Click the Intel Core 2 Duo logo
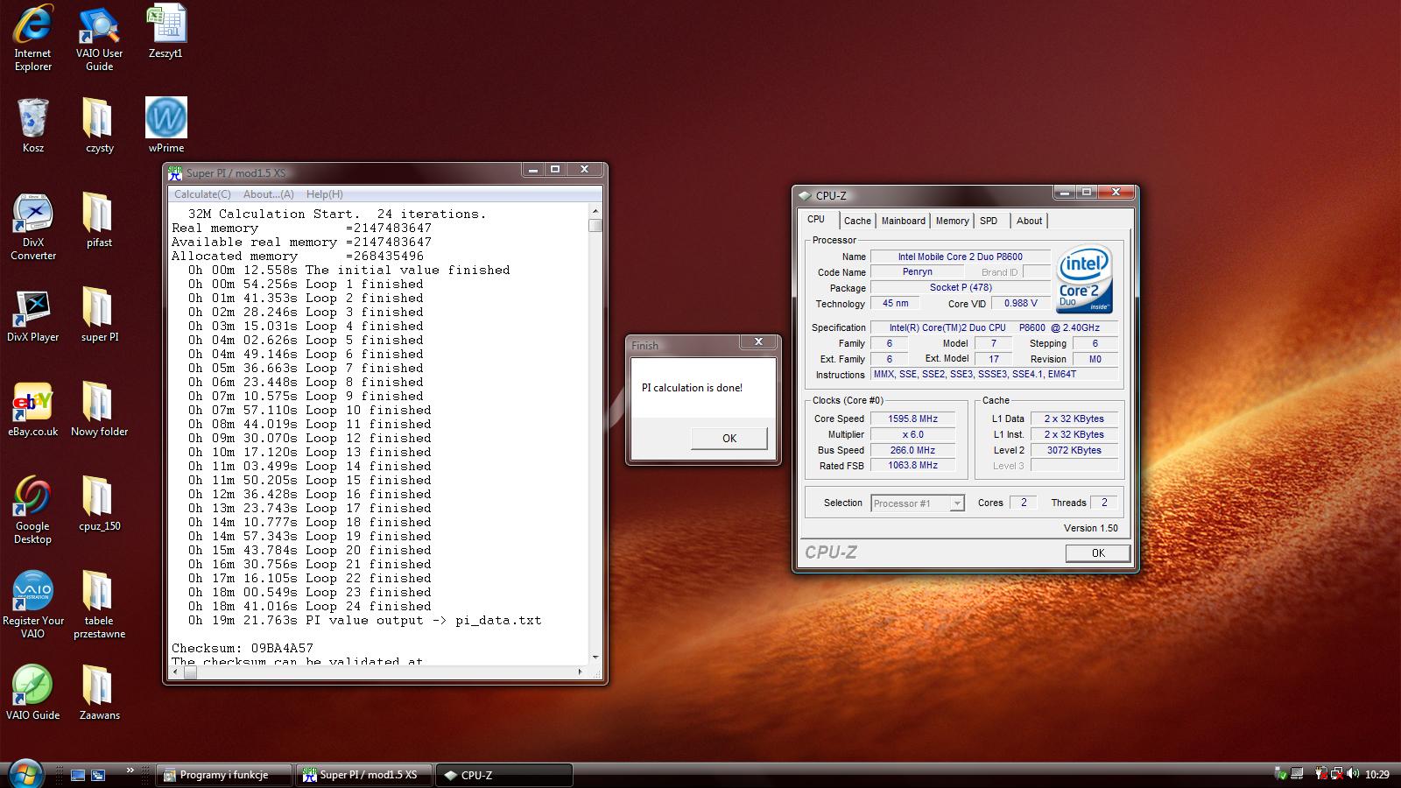 coord(1085,278)
